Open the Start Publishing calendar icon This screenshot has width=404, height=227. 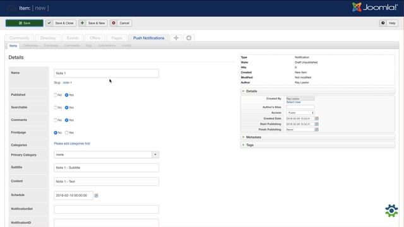tap(317, 124)
